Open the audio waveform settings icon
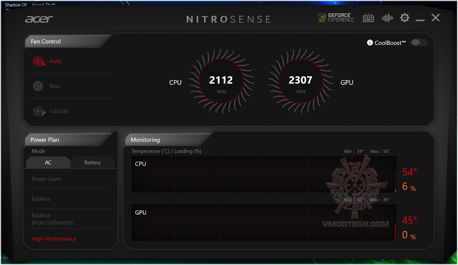The width and height of the screenshot is (458, 265). coord(387,18)
